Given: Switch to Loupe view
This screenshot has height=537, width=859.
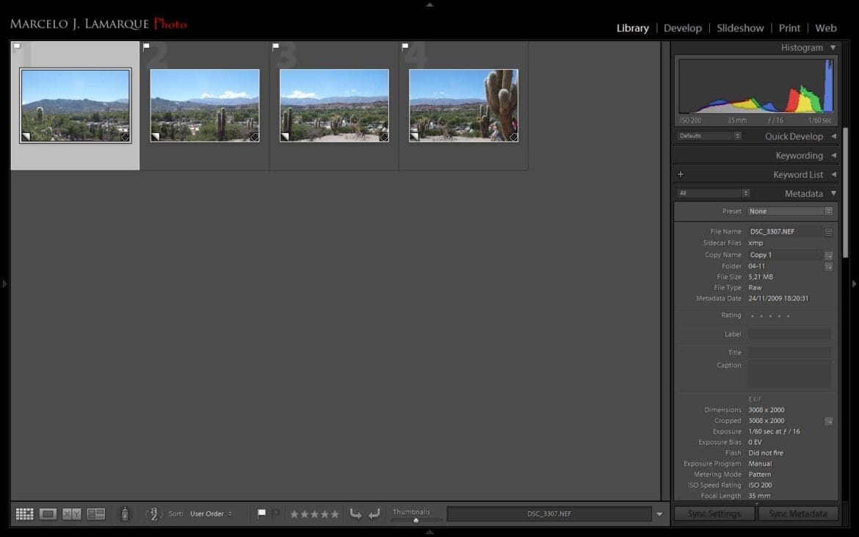Looking at the screenshot, I should [x=48, y=513].
